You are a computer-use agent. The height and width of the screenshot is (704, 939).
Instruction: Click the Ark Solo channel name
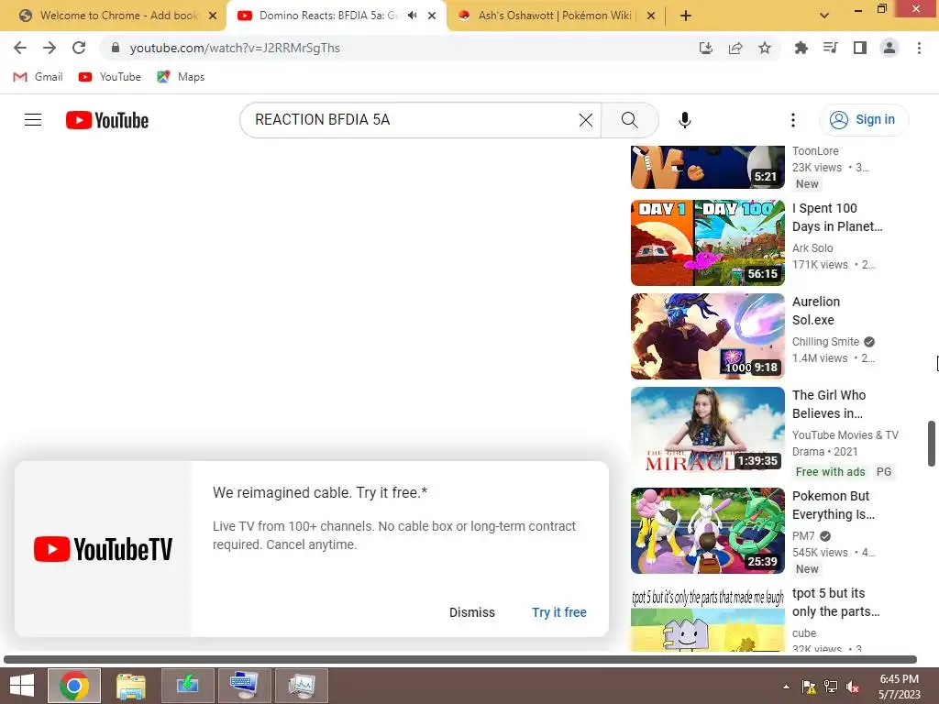point(812,247)
